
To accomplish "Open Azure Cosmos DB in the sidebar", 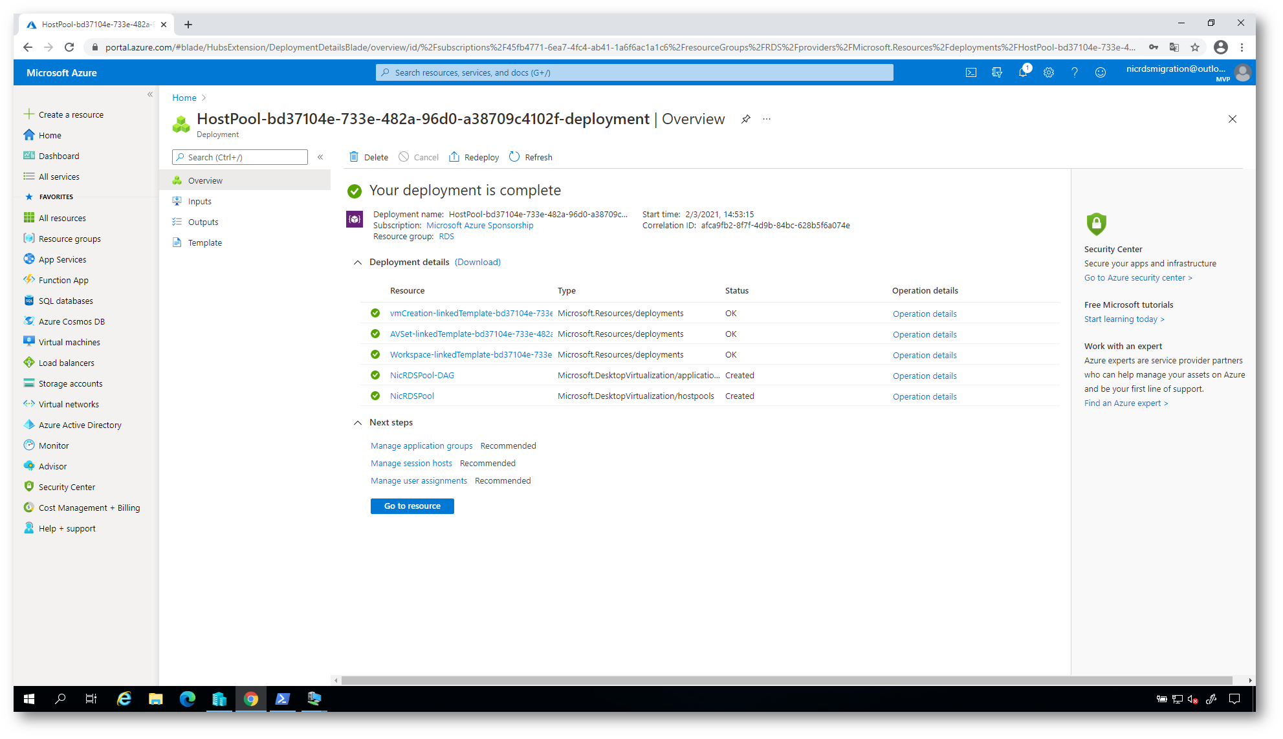I will point(65,322).
